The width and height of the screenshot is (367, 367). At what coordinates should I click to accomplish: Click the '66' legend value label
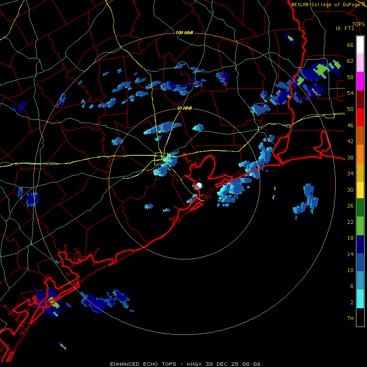coord(350,45)
